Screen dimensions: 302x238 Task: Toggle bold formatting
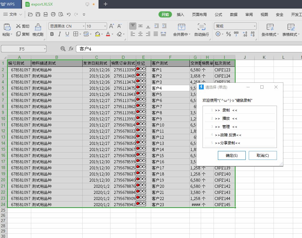[52, 34]
